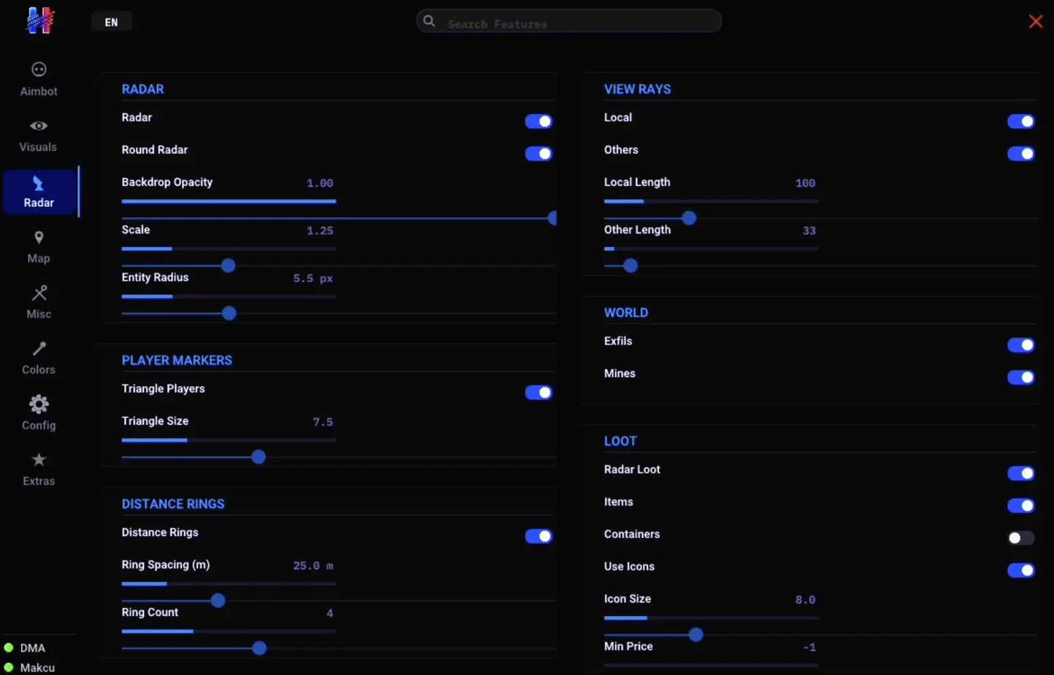Open the Config gear section

(39, 413)
